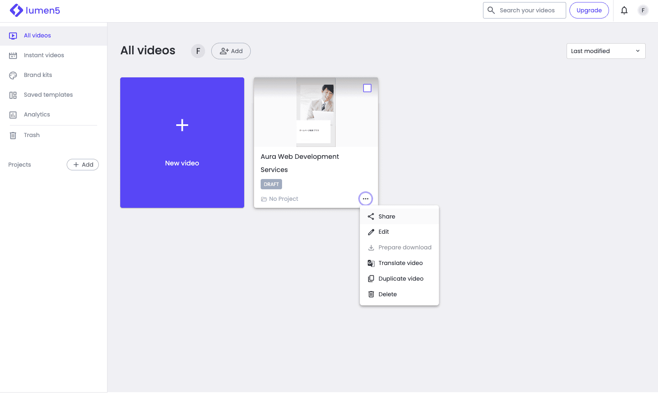658x393 pixels.
Task: Click the Search your videos field
Action: pyautogui.click(x=527, y=10)
